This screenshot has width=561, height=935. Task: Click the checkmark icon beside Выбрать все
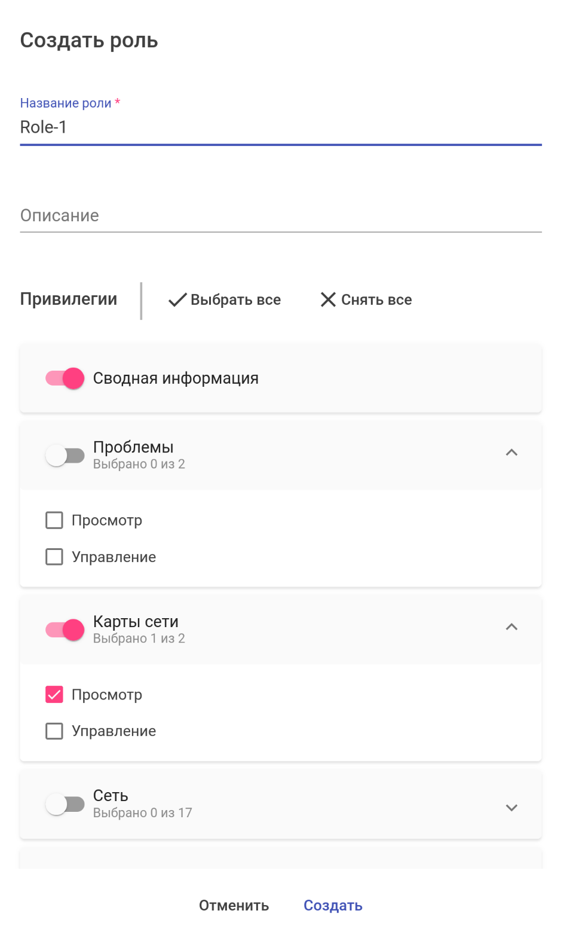(x=177, y=300)
